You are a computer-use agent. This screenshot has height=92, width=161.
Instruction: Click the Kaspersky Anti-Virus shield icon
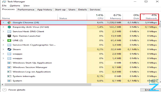coord(9,27)
